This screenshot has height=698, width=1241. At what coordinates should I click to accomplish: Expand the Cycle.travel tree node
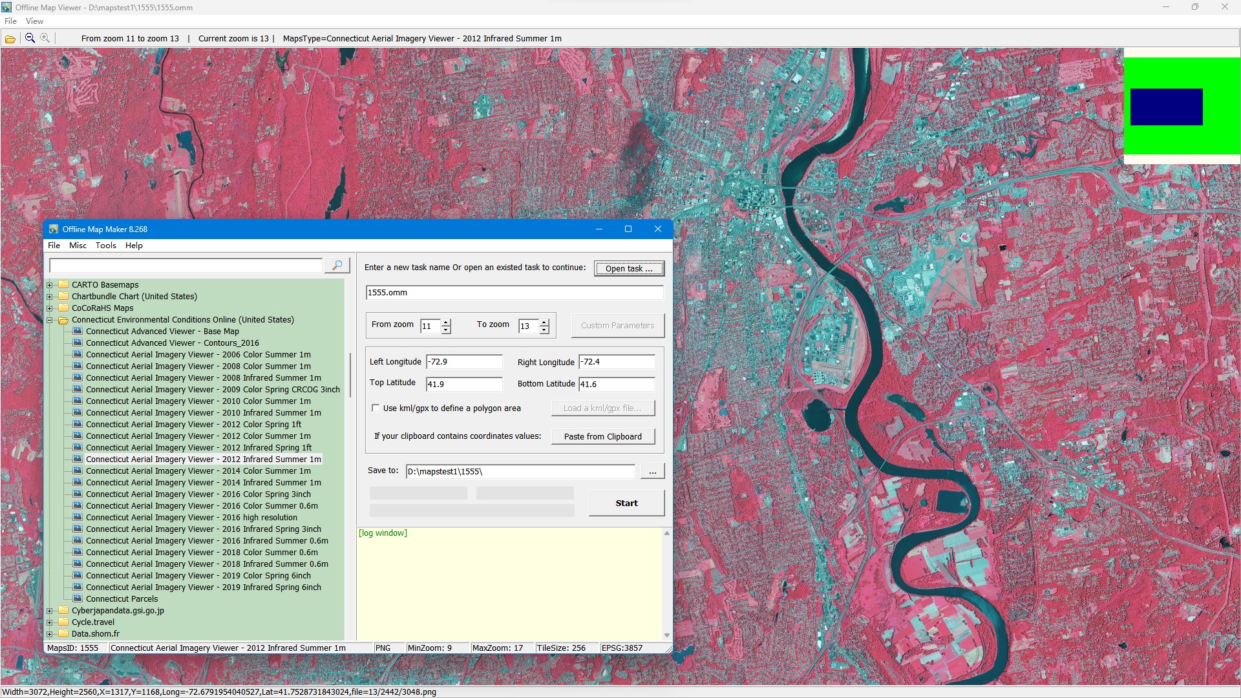[50, 622]
